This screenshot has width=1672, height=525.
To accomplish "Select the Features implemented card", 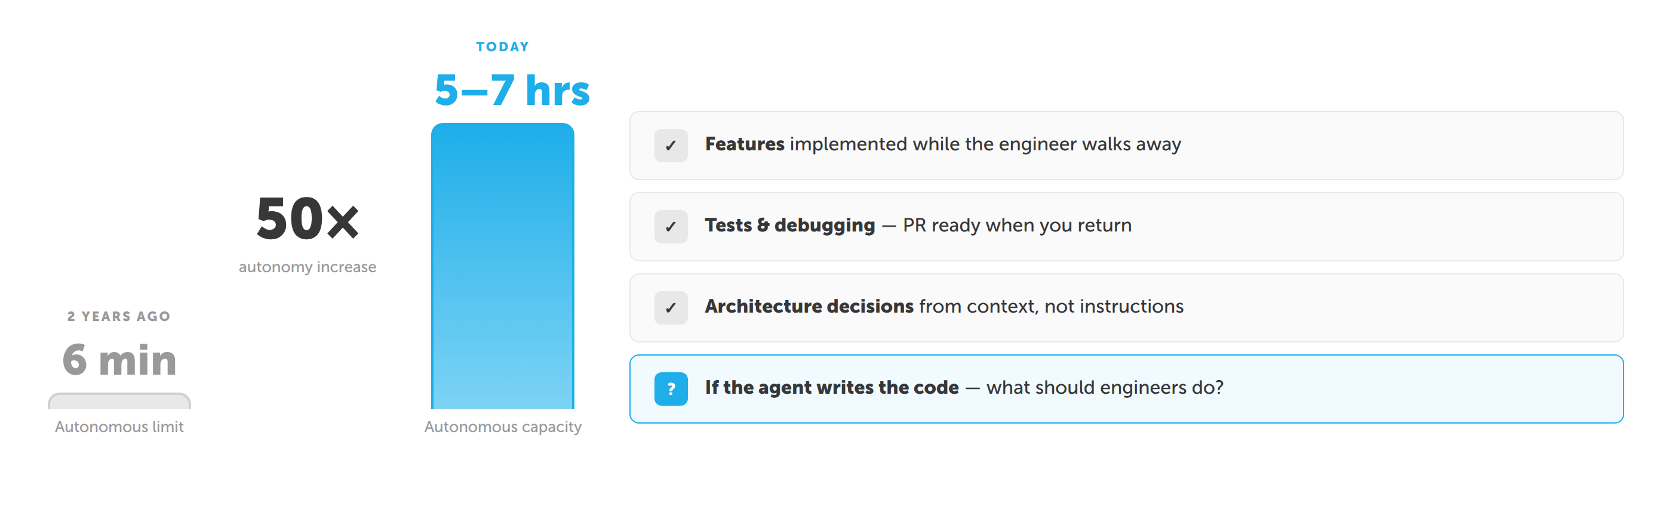I will [1126, 145].
